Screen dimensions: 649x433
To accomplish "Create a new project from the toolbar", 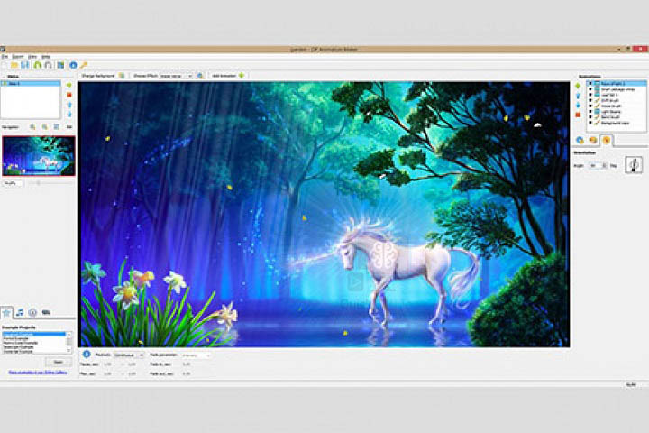I will (x=5, y=66).
